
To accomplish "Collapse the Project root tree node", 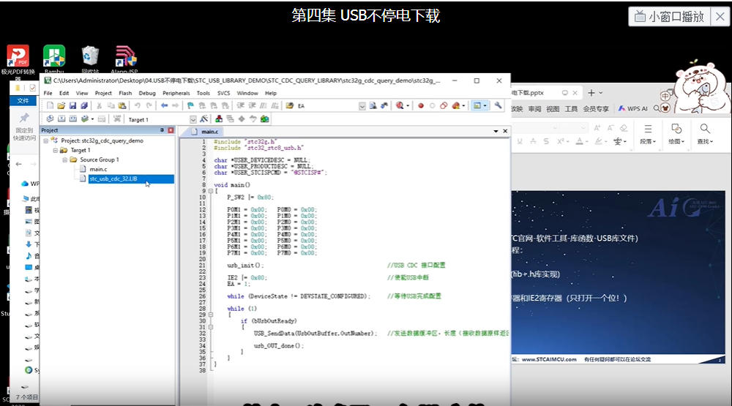I will 45,140.
